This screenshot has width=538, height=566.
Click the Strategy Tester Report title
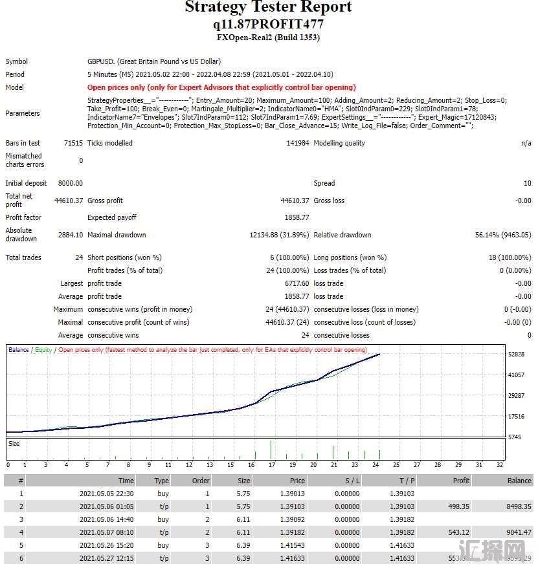click(268, 6)
